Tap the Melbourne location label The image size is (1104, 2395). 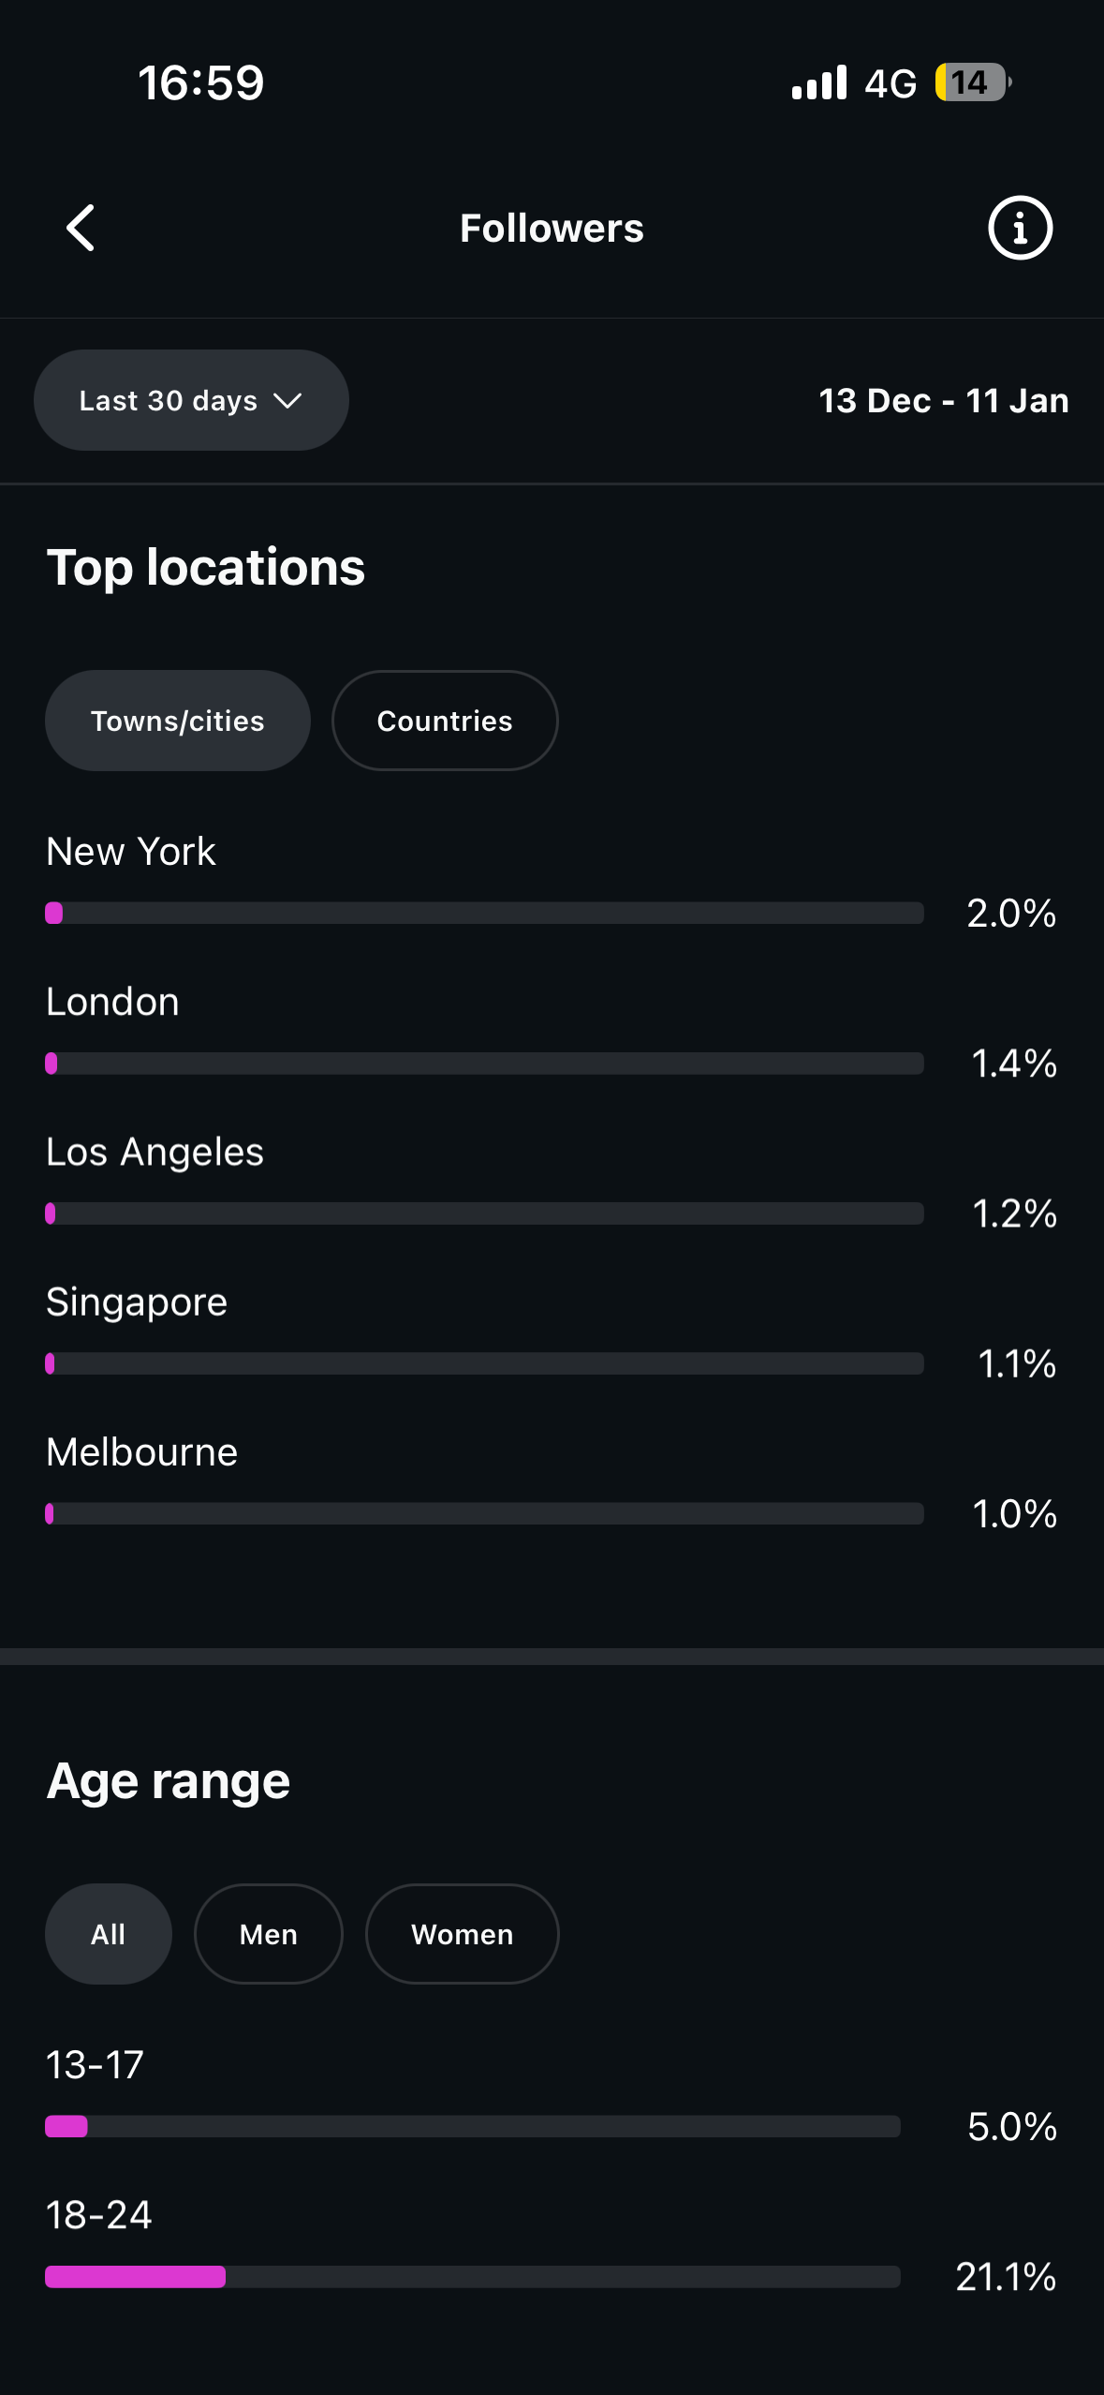pyautogui.click(x=142, y=1451)
